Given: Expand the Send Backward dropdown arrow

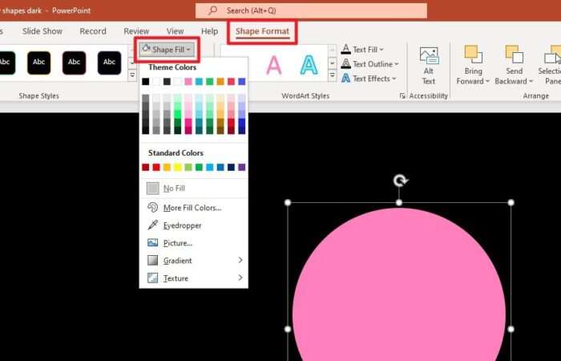Looking at the screenshot, I should tap(531, 81).
